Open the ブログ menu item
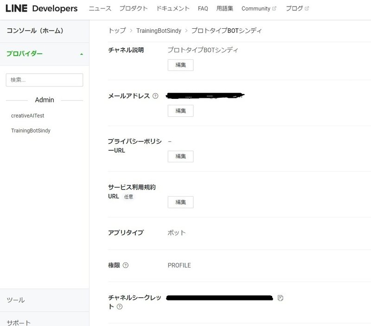 tap(294, 8)
